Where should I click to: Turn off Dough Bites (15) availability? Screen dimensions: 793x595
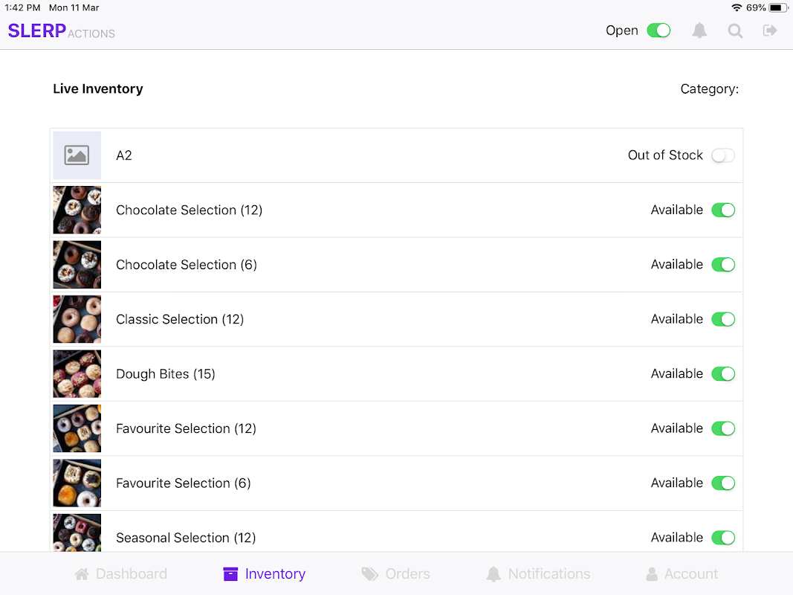(x=722, y=373)
